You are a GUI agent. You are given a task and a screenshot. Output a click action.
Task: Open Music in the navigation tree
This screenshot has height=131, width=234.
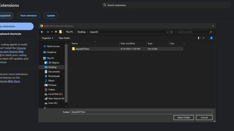click(x=49, y=80)
